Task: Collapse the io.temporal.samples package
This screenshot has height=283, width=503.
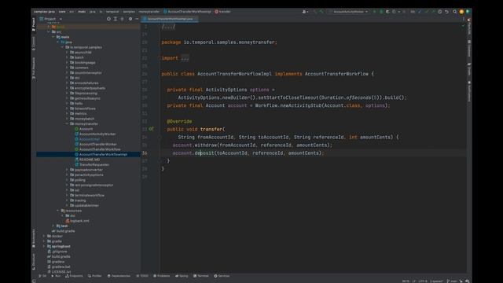Action: click(63, 47)
